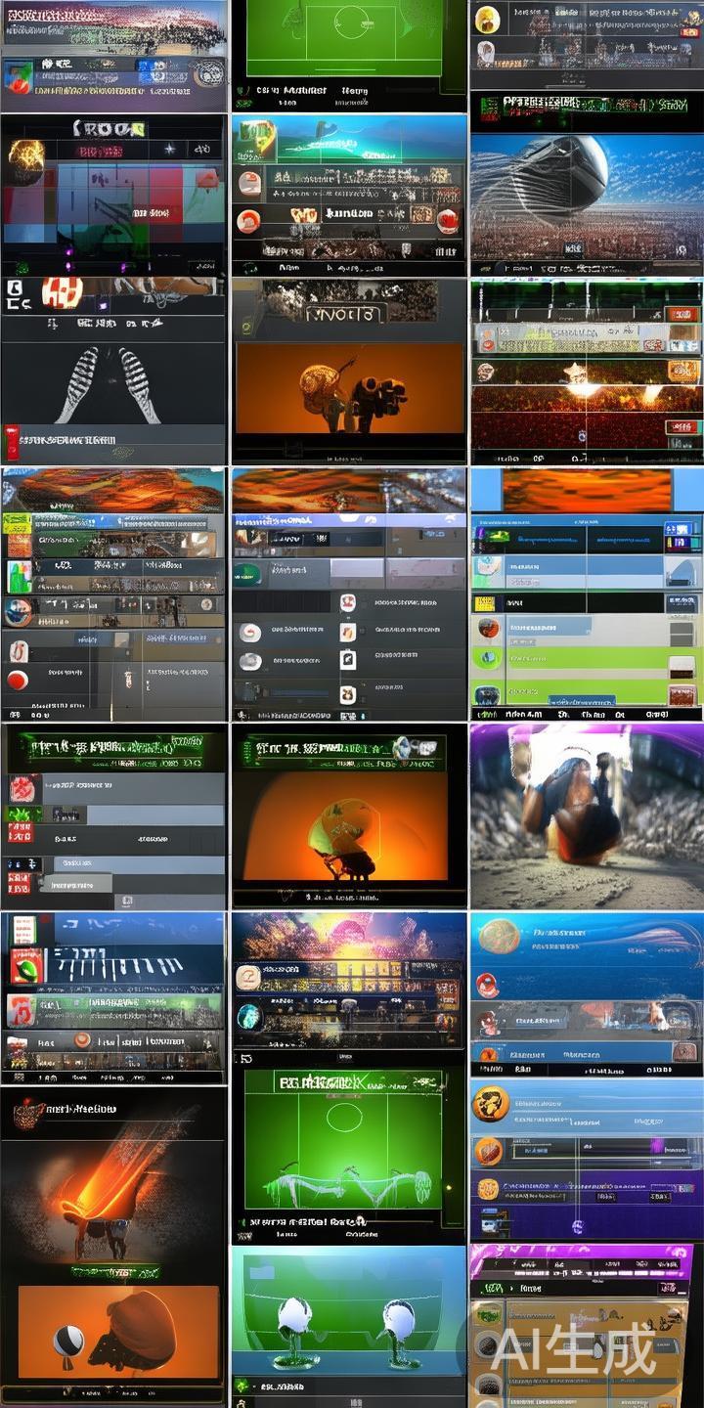Toggle the white circle button in the dark list
This screenshot has width=704, height=1408.
250,633
